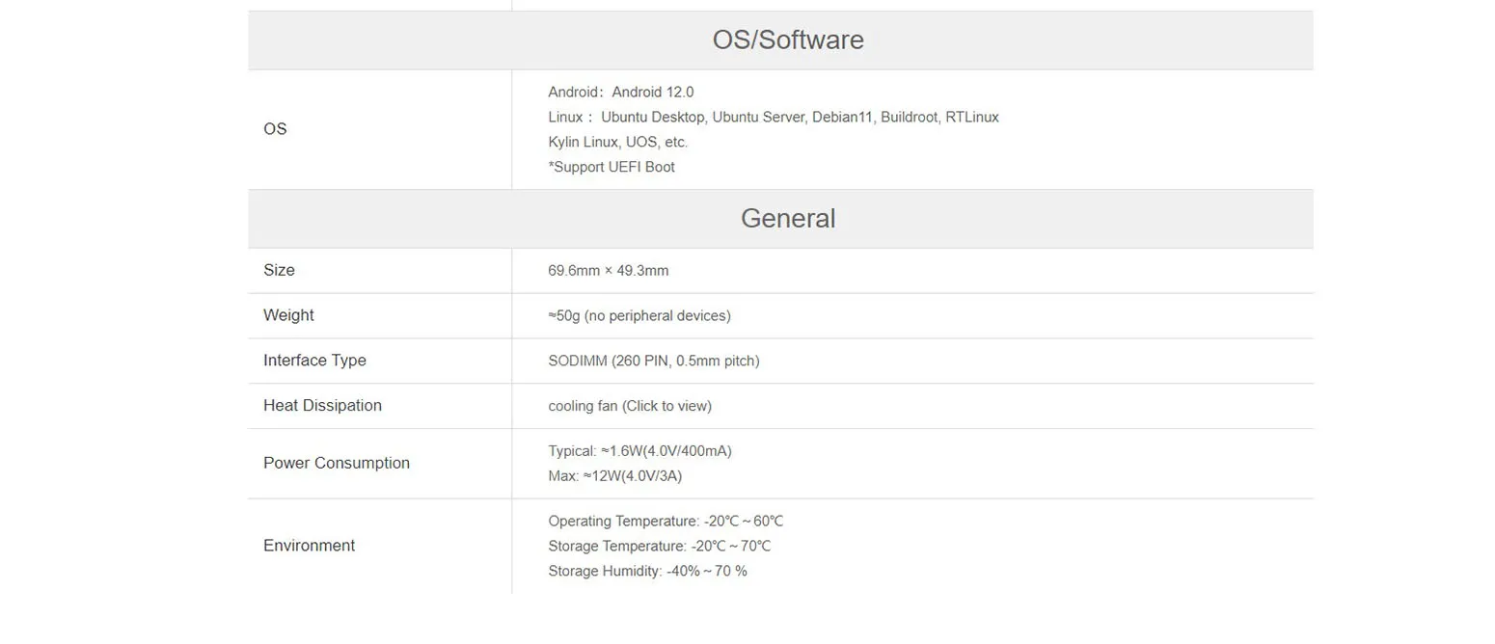Viewport: 1495px width, 644px height.
Task: Click the Environment row label
Action: [x=309, y=546]
